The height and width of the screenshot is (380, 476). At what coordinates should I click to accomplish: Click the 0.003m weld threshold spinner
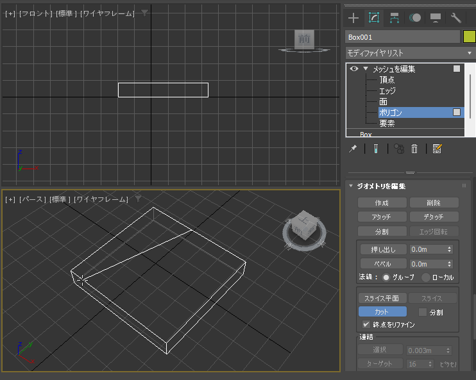(448, 351)
